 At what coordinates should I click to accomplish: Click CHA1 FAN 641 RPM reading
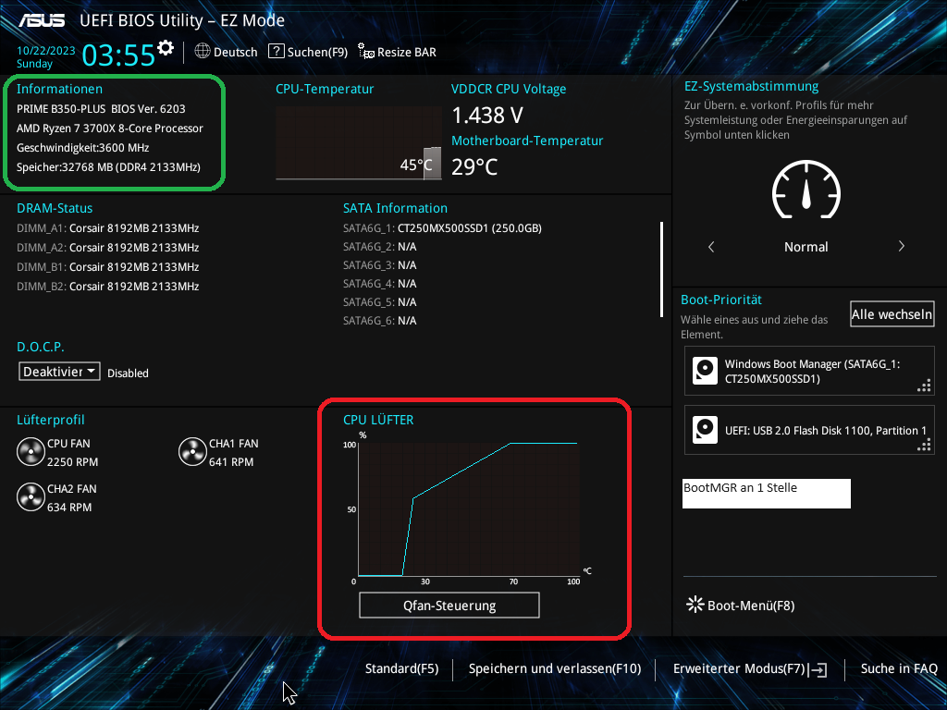(x=231, y=462)
